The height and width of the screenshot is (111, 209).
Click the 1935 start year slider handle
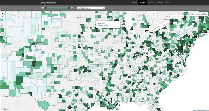click(x=46, y=8)
